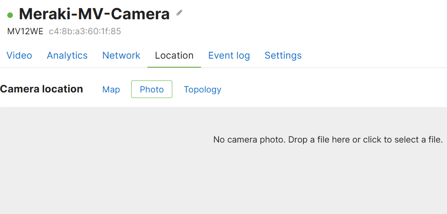Click the blank gray area left of the message
447x214 pixels.
click(x=105, y=140)
